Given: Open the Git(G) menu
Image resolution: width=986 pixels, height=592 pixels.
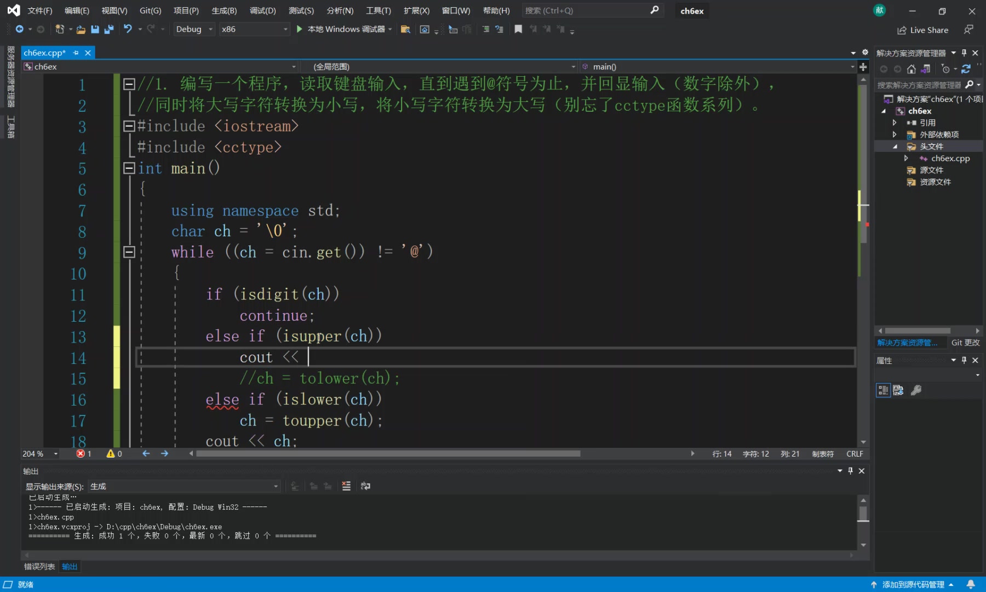Looking at the screenshot, I should coord(150,10).
